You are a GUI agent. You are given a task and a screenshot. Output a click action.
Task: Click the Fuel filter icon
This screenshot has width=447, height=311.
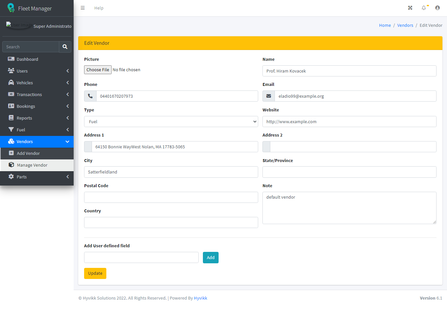click(11, 130)
